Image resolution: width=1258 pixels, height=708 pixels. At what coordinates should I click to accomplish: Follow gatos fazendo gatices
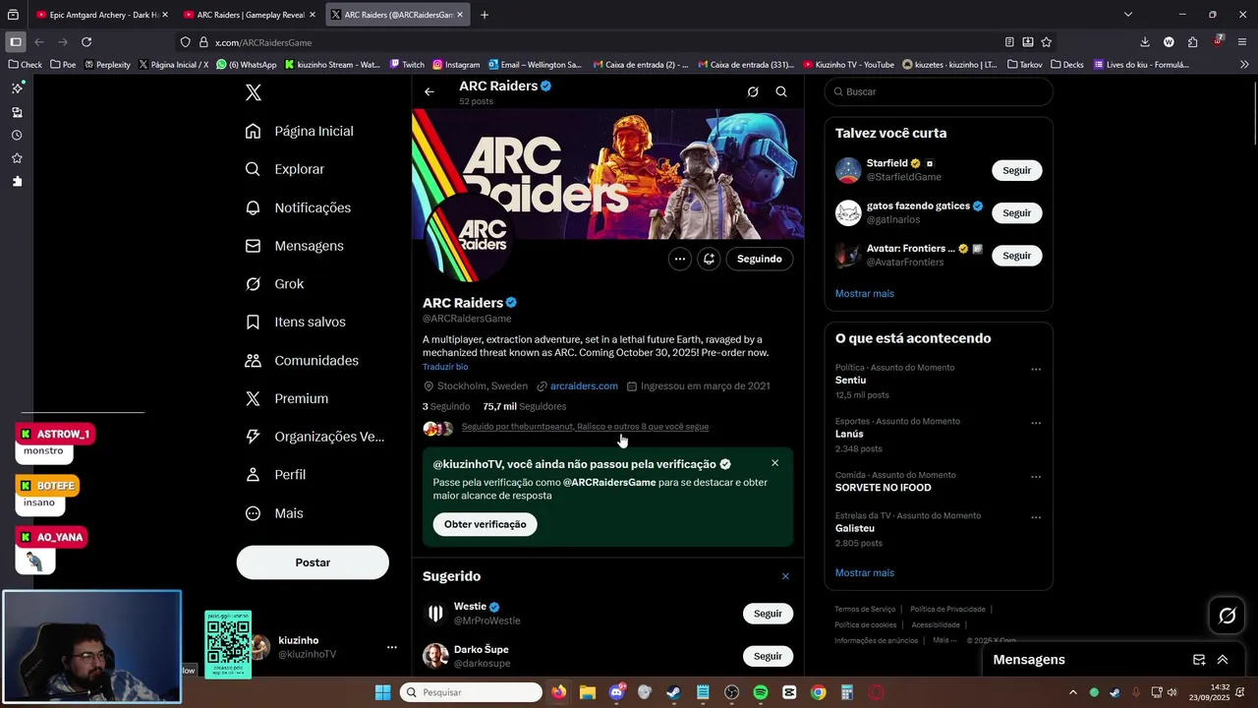[x=1016, y=212]
